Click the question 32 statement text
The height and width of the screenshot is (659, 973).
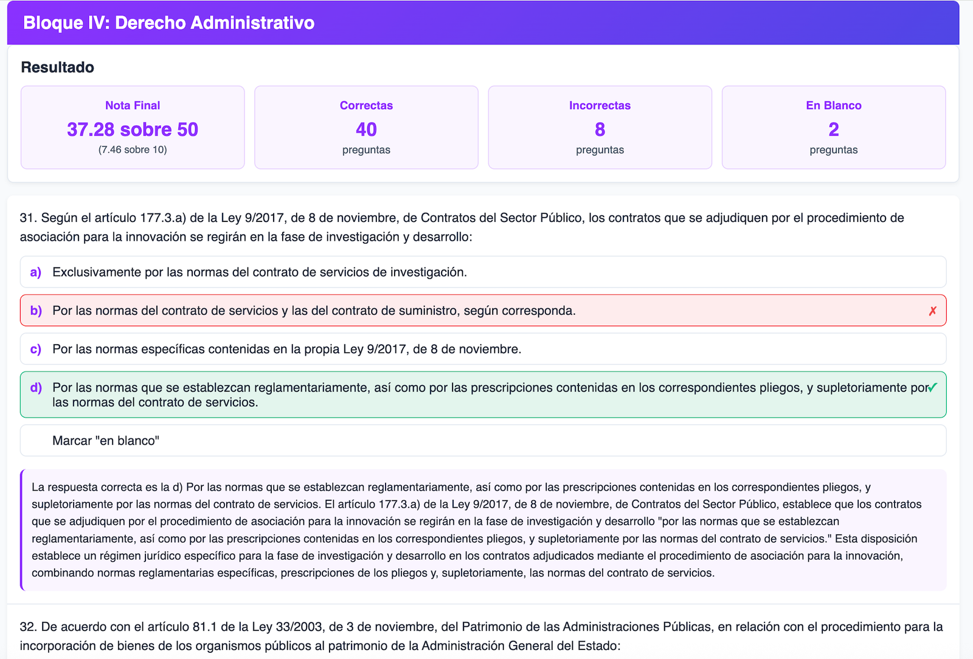click(480, 636)
